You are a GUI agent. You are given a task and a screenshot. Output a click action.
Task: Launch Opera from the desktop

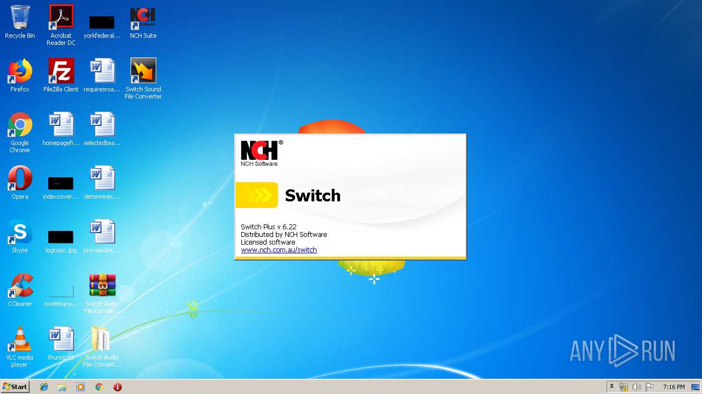(x=20, y=183)
